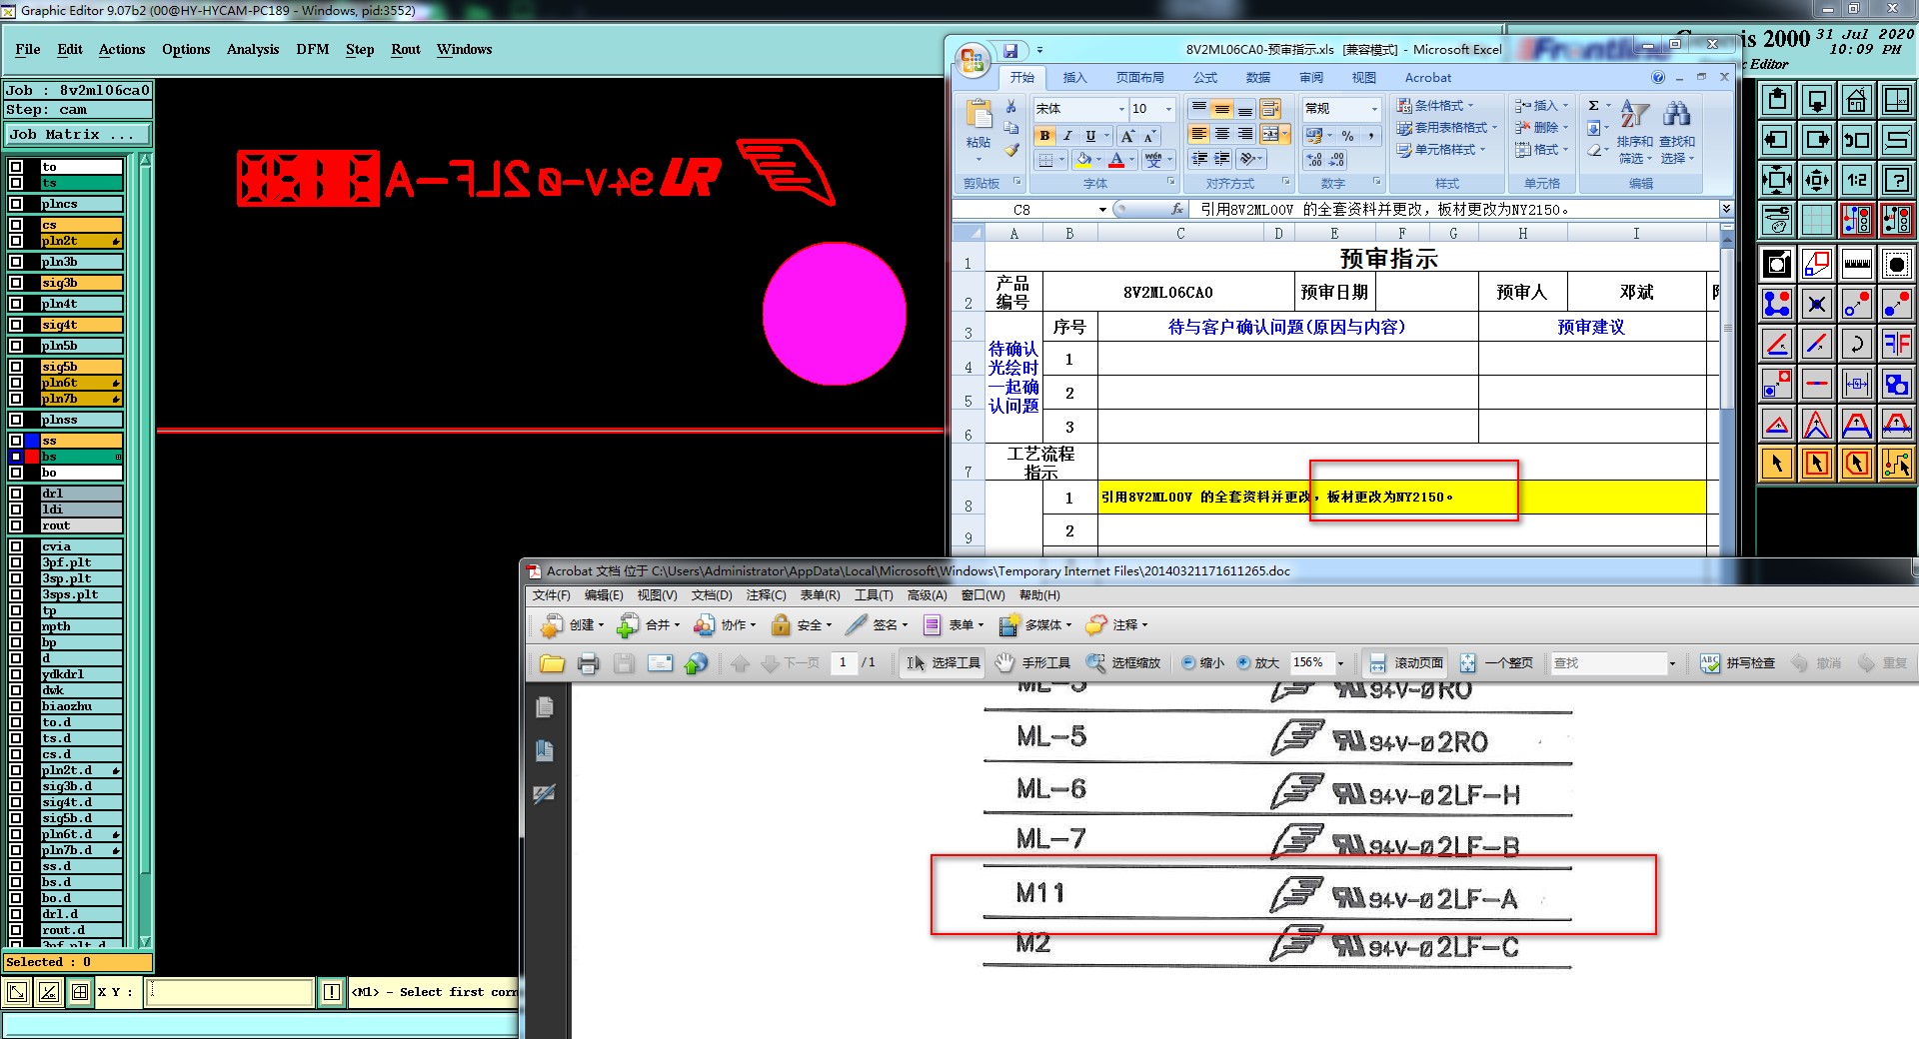
Task: Open the Analysis menu
Action: (x=253, y=49)
